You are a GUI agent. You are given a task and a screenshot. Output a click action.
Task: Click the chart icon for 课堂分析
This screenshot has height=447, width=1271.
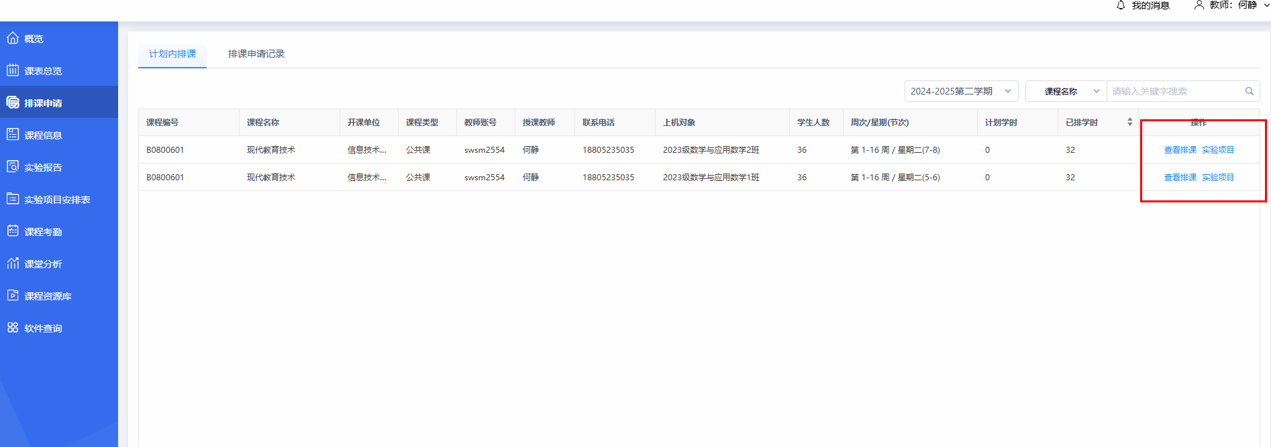pos(13,263)
